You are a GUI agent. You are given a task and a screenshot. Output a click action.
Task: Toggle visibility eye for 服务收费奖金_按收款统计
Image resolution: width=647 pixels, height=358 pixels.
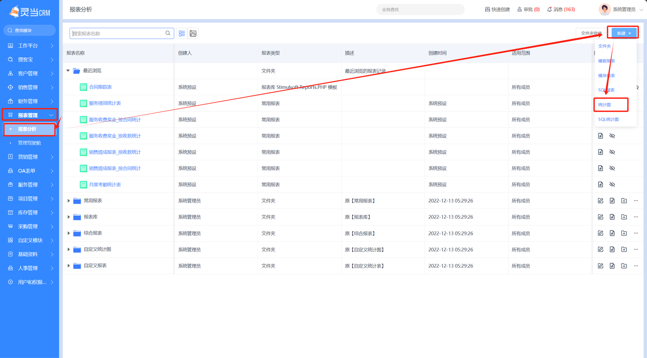[x=612, y=136]
